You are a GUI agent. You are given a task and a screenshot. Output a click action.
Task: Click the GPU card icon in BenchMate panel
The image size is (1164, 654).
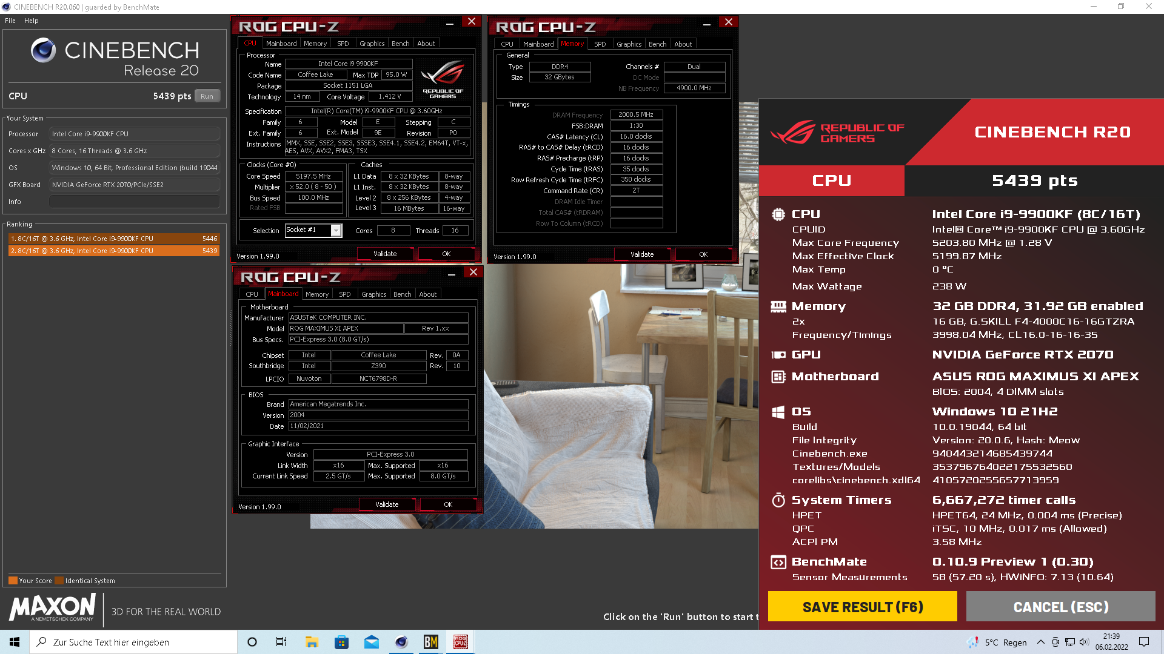pos(778,355)
